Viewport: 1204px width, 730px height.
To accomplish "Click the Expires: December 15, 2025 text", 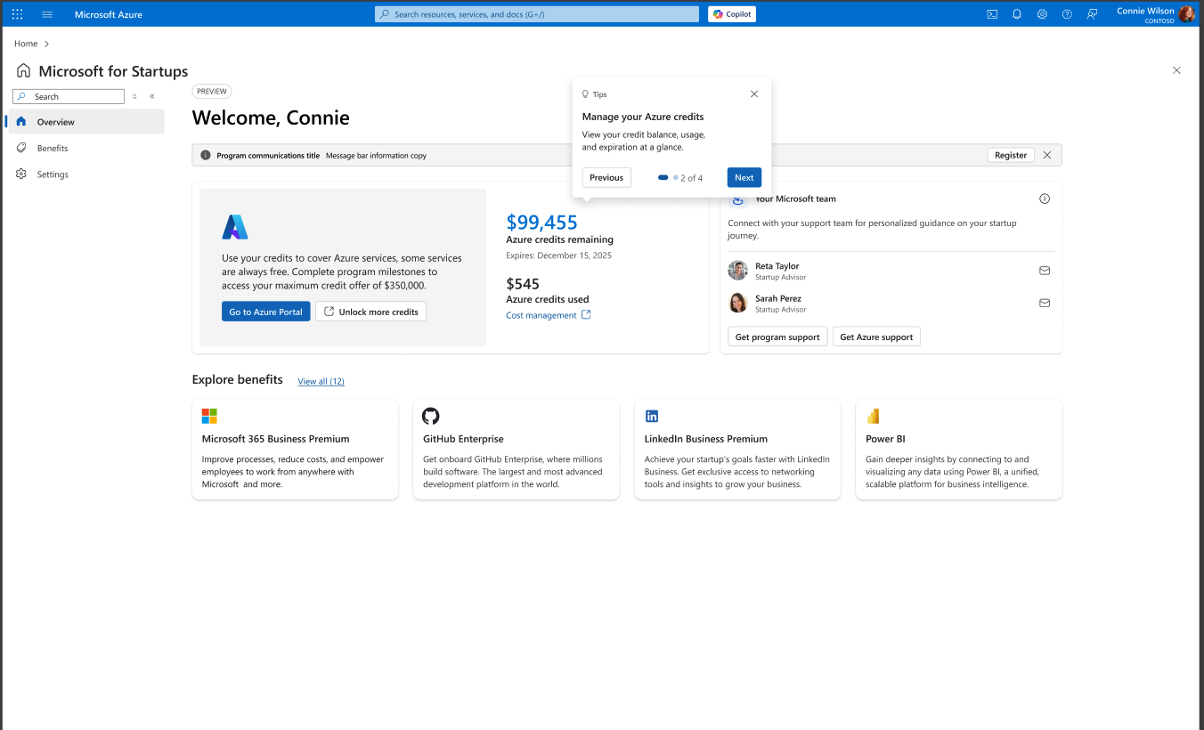I will tap(558, 255).
